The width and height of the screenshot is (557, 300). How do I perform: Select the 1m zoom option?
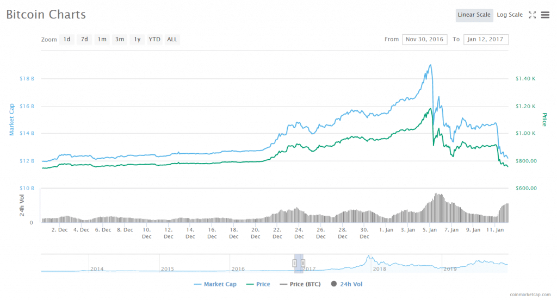pyautogui.click(x=102, y=39)
